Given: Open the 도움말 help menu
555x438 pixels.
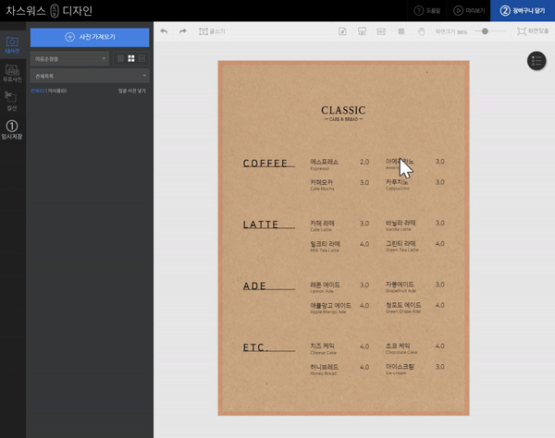Looking at the screenshot, I should click(427, 10).
